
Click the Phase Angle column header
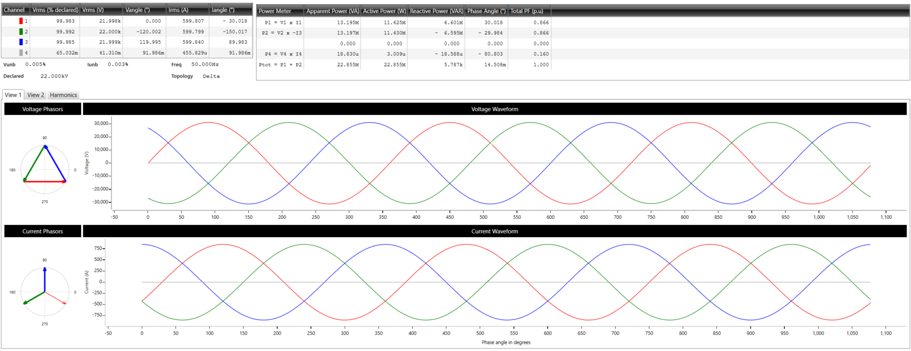point(486,11)
